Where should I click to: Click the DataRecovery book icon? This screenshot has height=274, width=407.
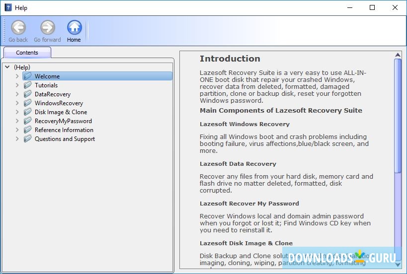[x=28, y=94]
